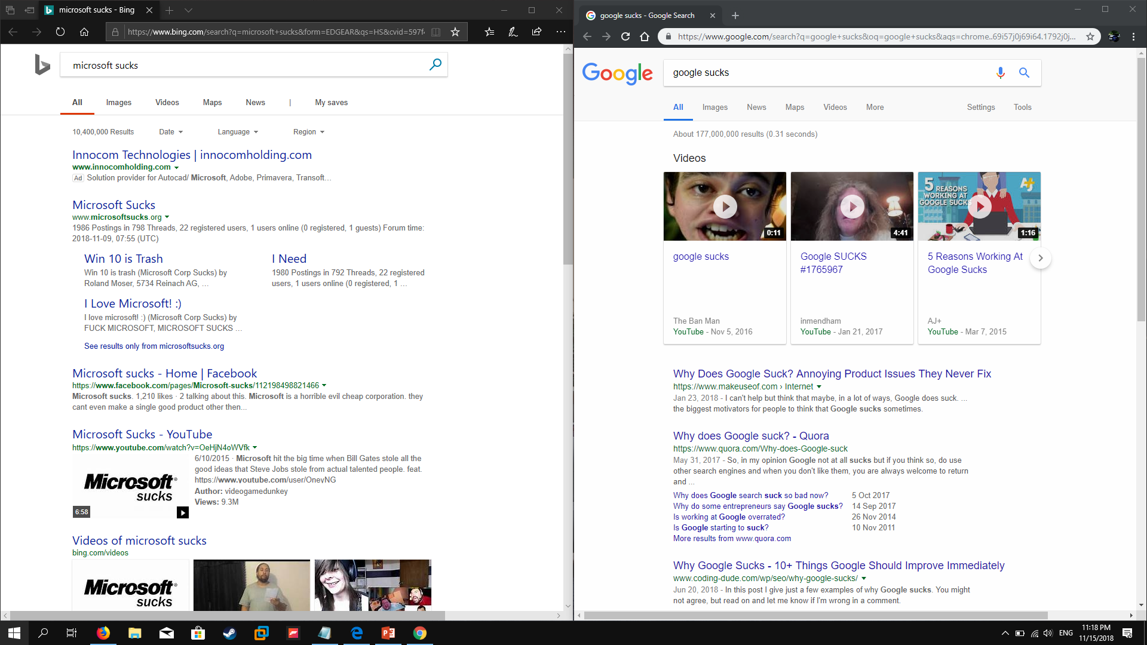Image resolution: width=1147 pixels, height=645 pixels.
Task: Open Chrome three-dot menu
Action: coord(1133,36)
